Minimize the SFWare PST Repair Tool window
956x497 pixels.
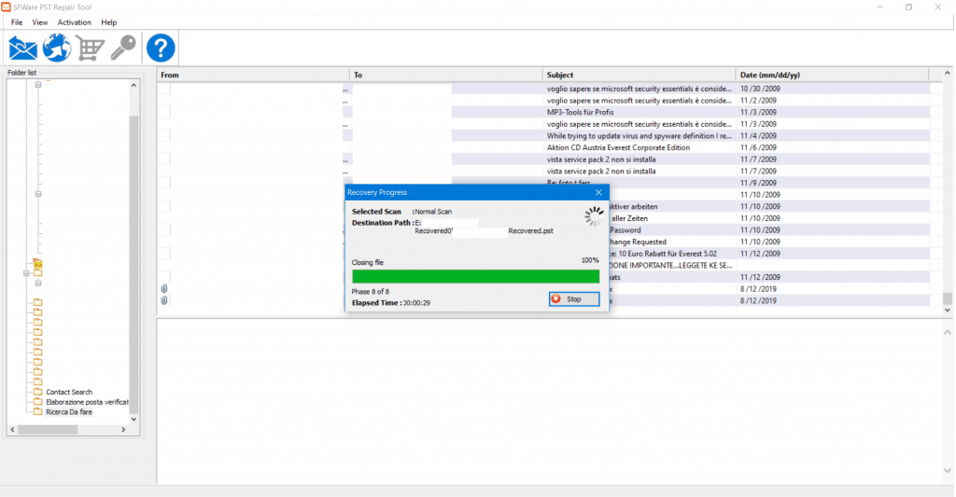pyautogui.click(x=879, y=7)
